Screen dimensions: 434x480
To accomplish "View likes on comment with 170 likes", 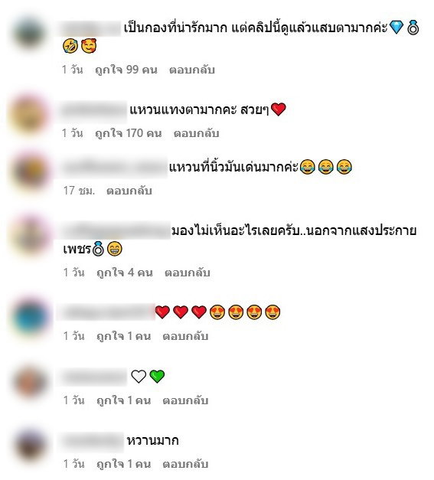I will [129, 133].
